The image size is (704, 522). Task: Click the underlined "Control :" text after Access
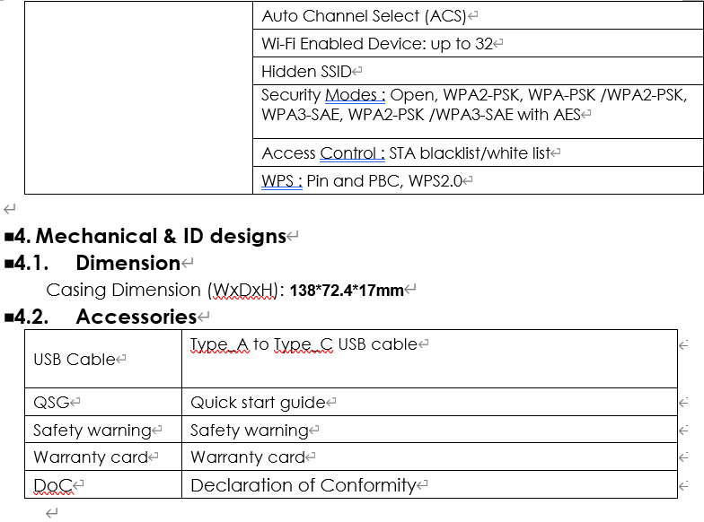click(x=352, y=153)
